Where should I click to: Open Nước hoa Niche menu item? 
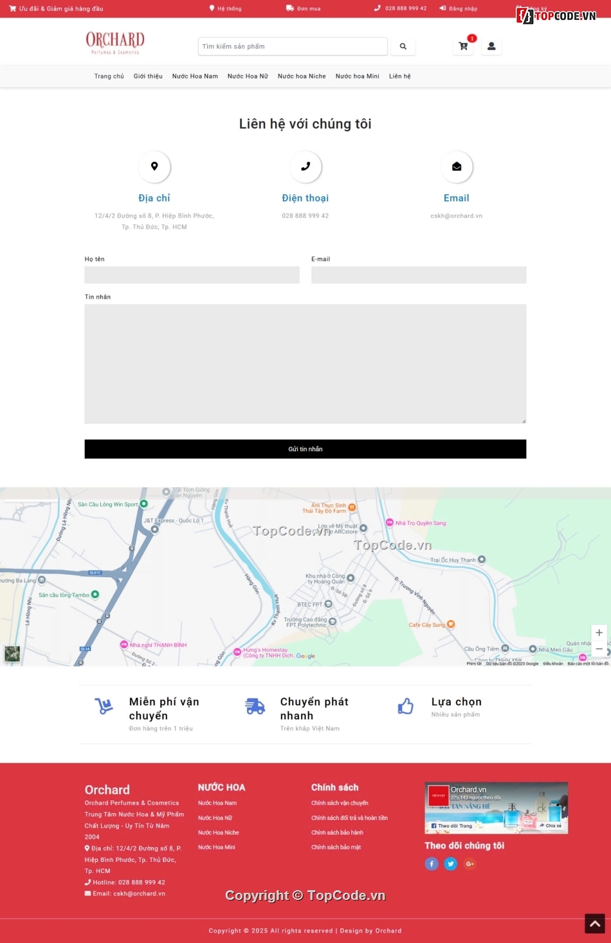[302, 76]
